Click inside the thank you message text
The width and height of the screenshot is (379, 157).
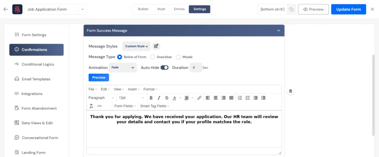[184, 119]
